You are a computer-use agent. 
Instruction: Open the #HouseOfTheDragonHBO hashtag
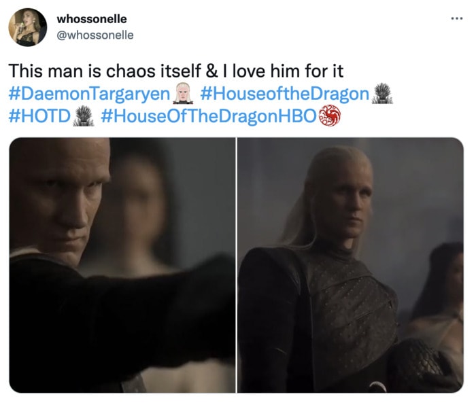click(209, 116)
